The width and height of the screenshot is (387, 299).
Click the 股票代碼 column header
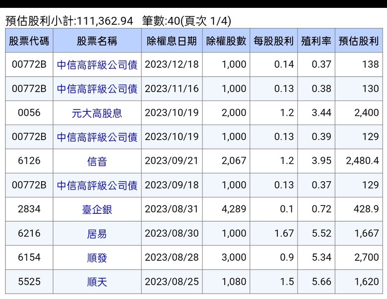(x=29, y=41)
